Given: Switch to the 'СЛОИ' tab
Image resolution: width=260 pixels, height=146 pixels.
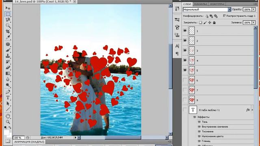Looking at the screenshot, I should click(187, 4).
